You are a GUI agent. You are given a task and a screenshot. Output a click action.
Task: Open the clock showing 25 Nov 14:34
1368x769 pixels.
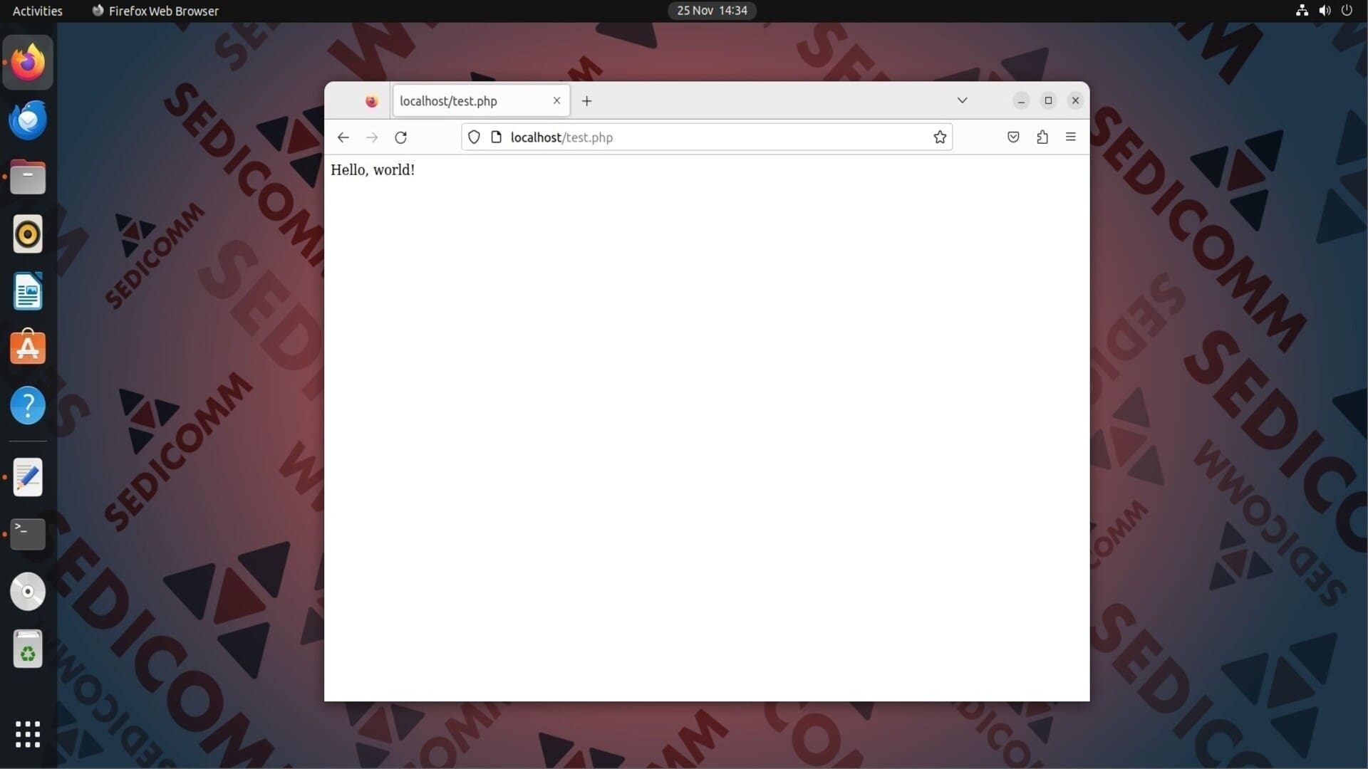pos(712,11)
